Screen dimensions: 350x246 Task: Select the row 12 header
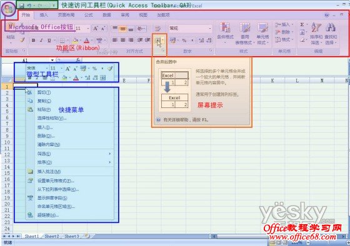pos(7,154)
